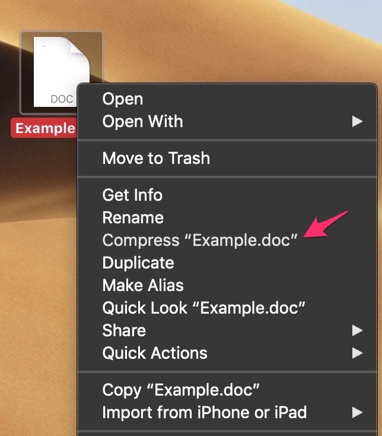The image size is (382, 436).
Task: Click the Share submenu arrow
Action: coord(357,331)
